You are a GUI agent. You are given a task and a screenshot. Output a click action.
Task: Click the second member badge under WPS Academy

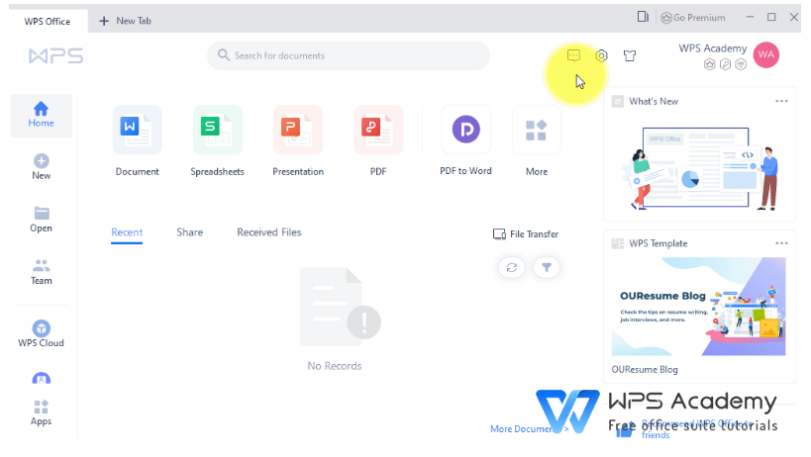725,64
